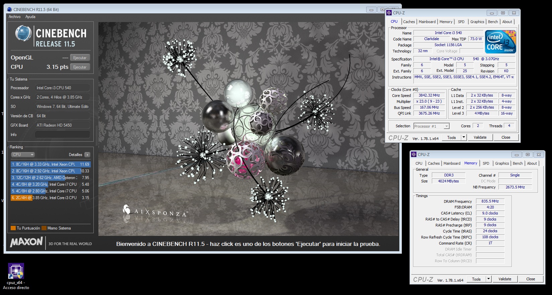This screenshot has height=295, width=552.
Task: Click the Cinebench title bar app icon
Action: [x=9, y=9]
